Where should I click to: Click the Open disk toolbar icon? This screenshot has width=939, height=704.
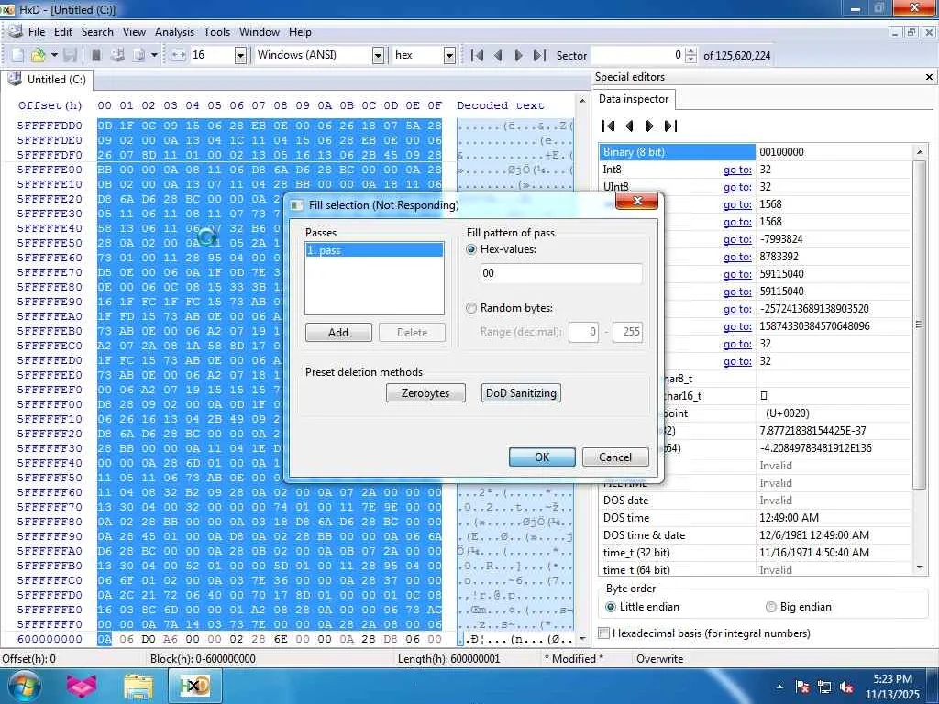click(117, 55)
